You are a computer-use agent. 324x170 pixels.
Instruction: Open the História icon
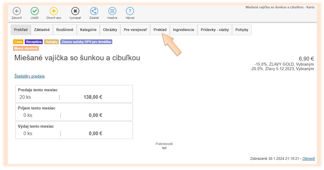click(112, 11)
